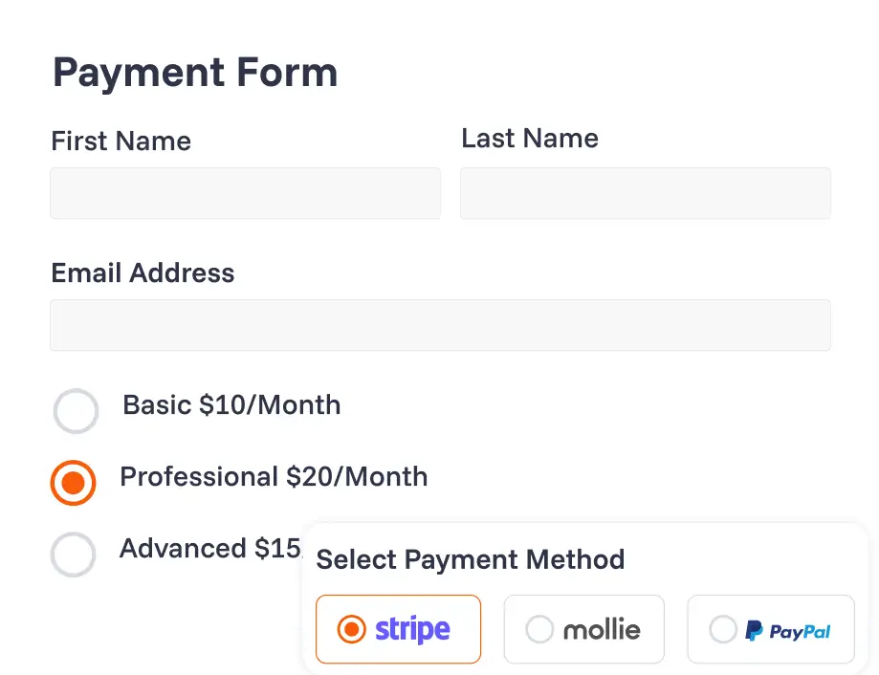Select the Advanced plan radio button
879x675 pixels.
73,554
